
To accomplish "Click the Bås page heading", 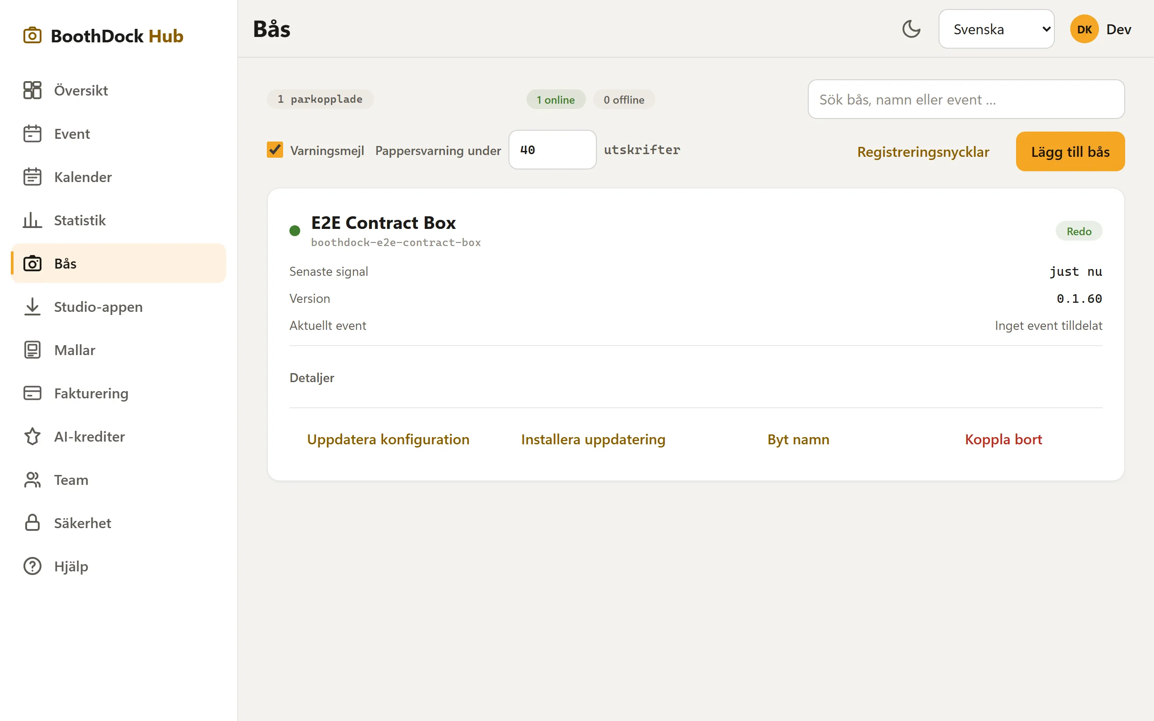I will coord(271,28).
